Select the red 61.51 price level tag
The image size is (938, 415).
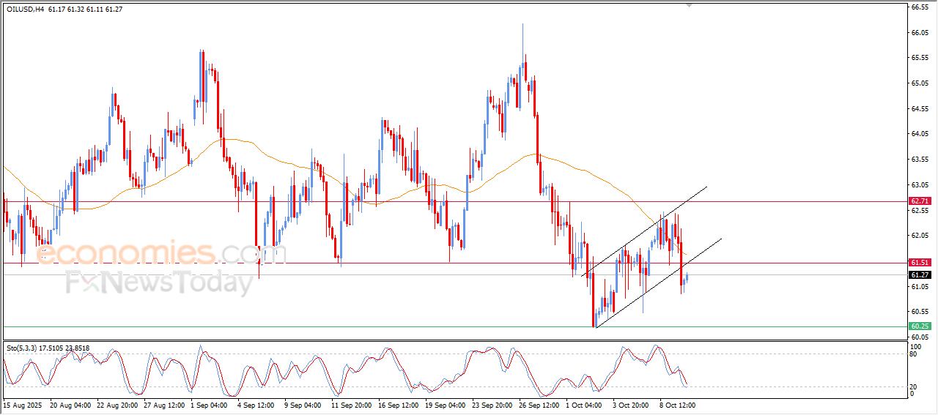pos(920,263)
